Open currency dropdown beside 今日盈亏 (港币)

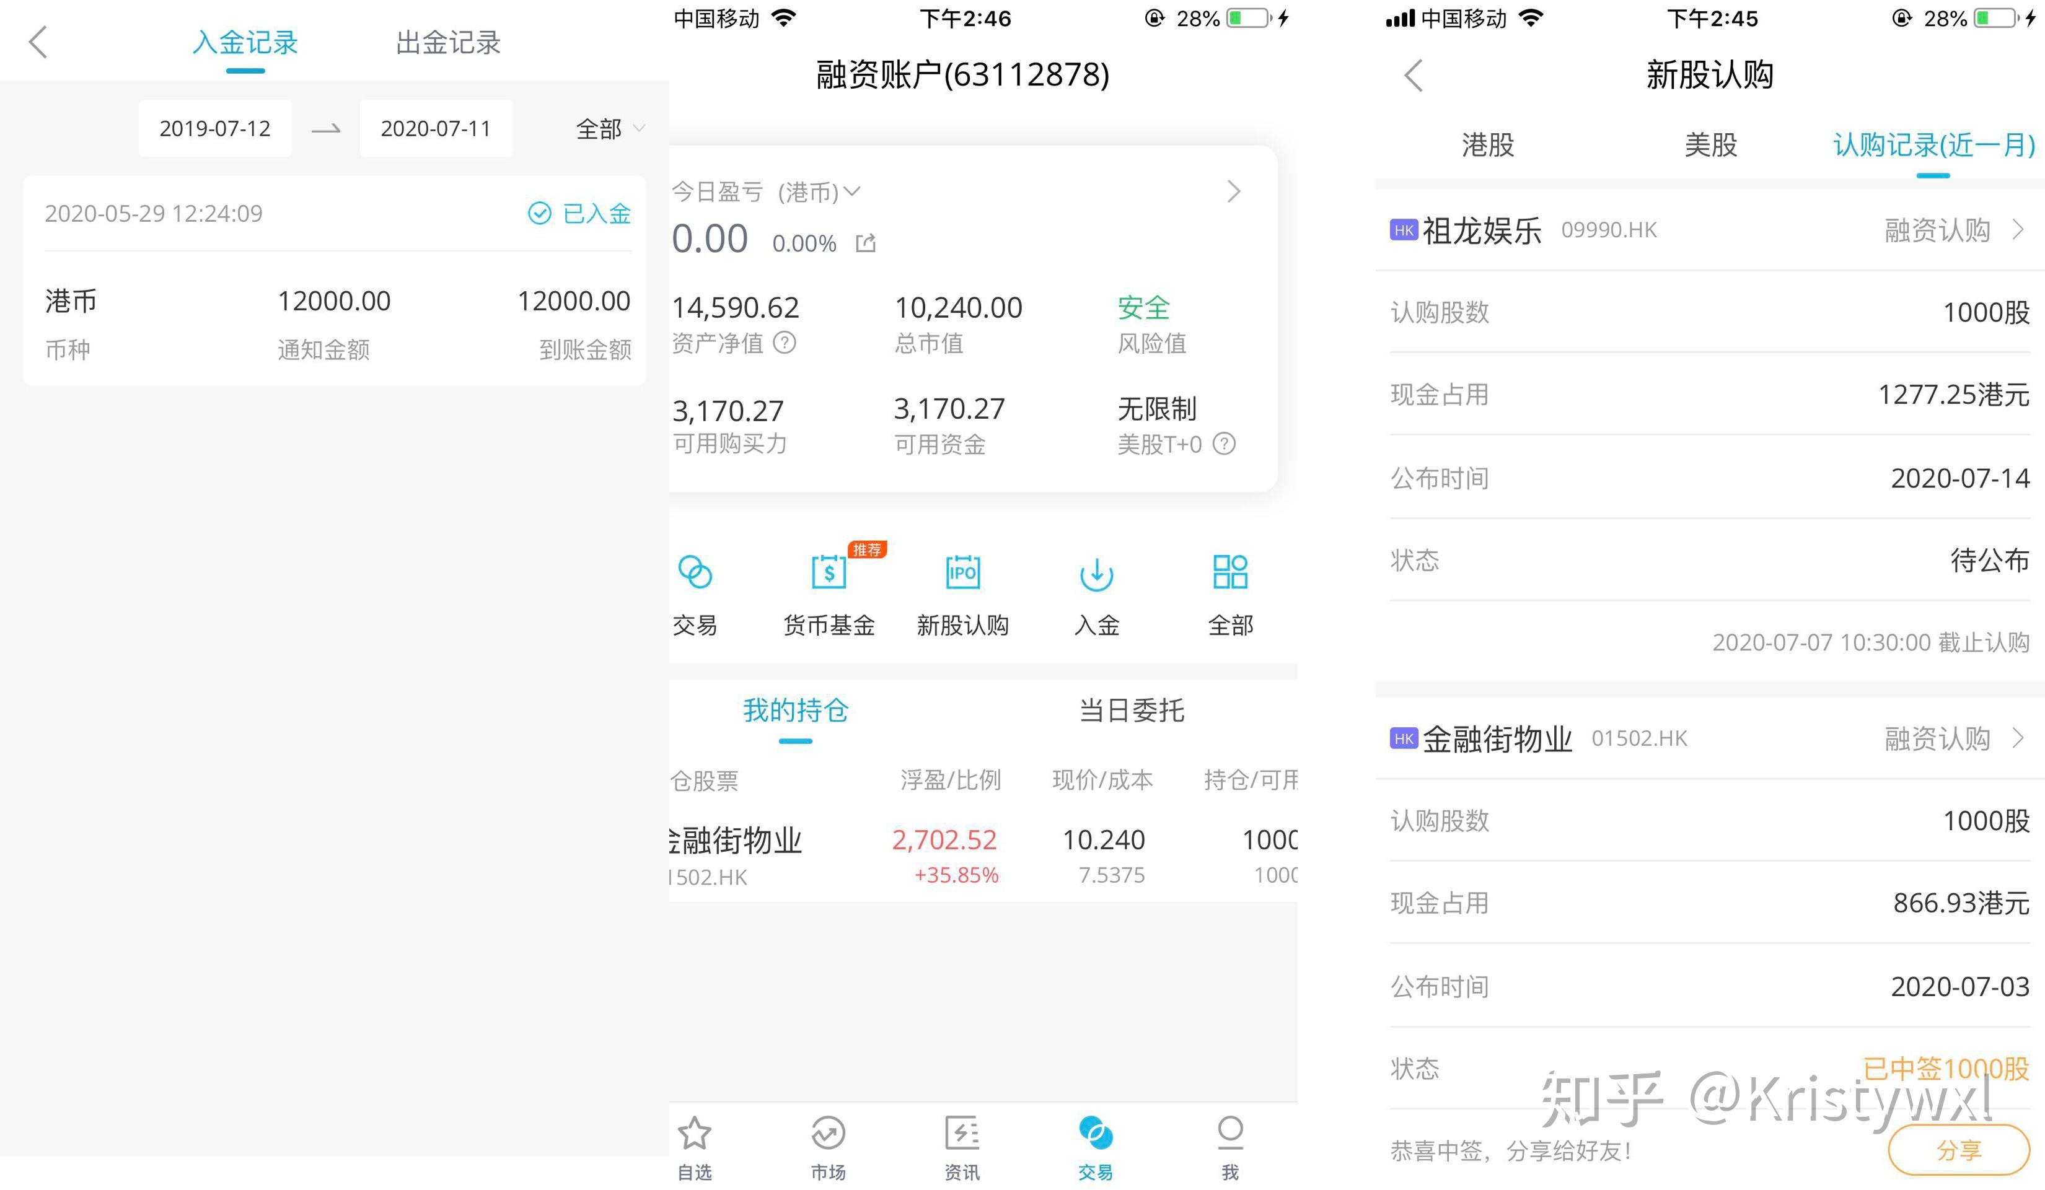click(x=851, y=191)
